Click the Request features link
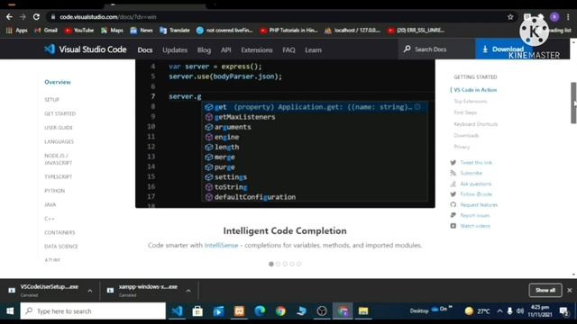This screenshot has height=324, width=577. pyautogui.click(x=479, y=205)
